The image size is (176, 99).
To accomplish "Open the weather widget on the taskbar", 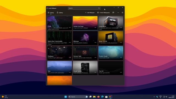I will [5, 97].
